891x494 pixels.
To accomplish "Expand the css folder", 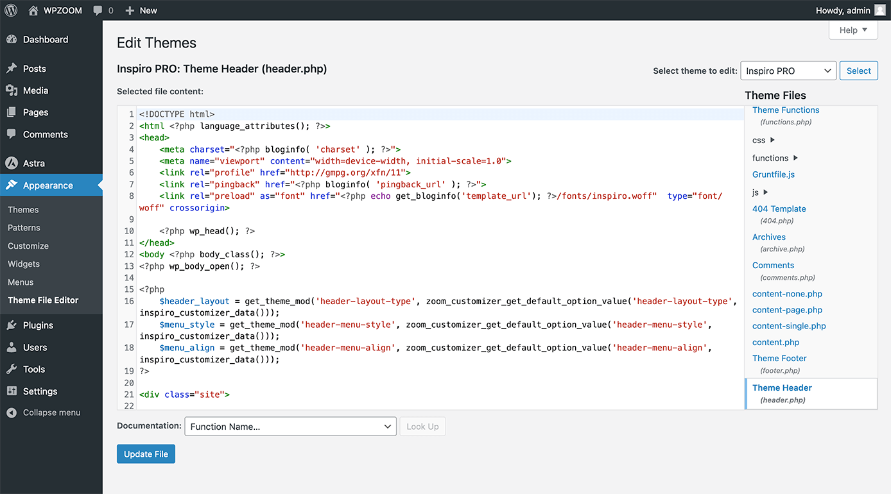I will tap(764, 140).
